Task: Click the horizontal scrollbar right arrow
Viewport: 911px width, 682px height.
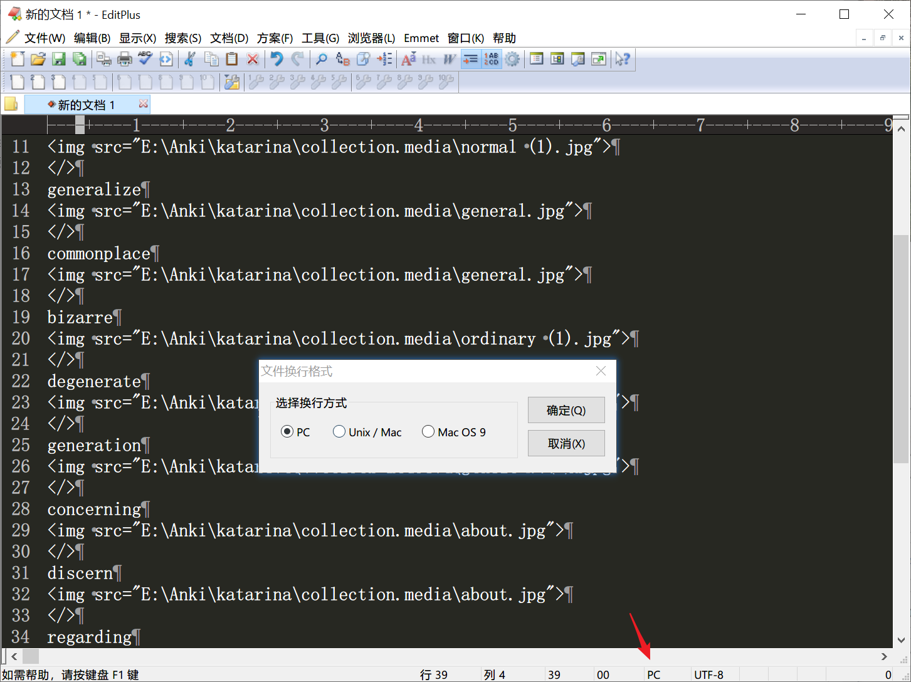Action: coord(884,656)
